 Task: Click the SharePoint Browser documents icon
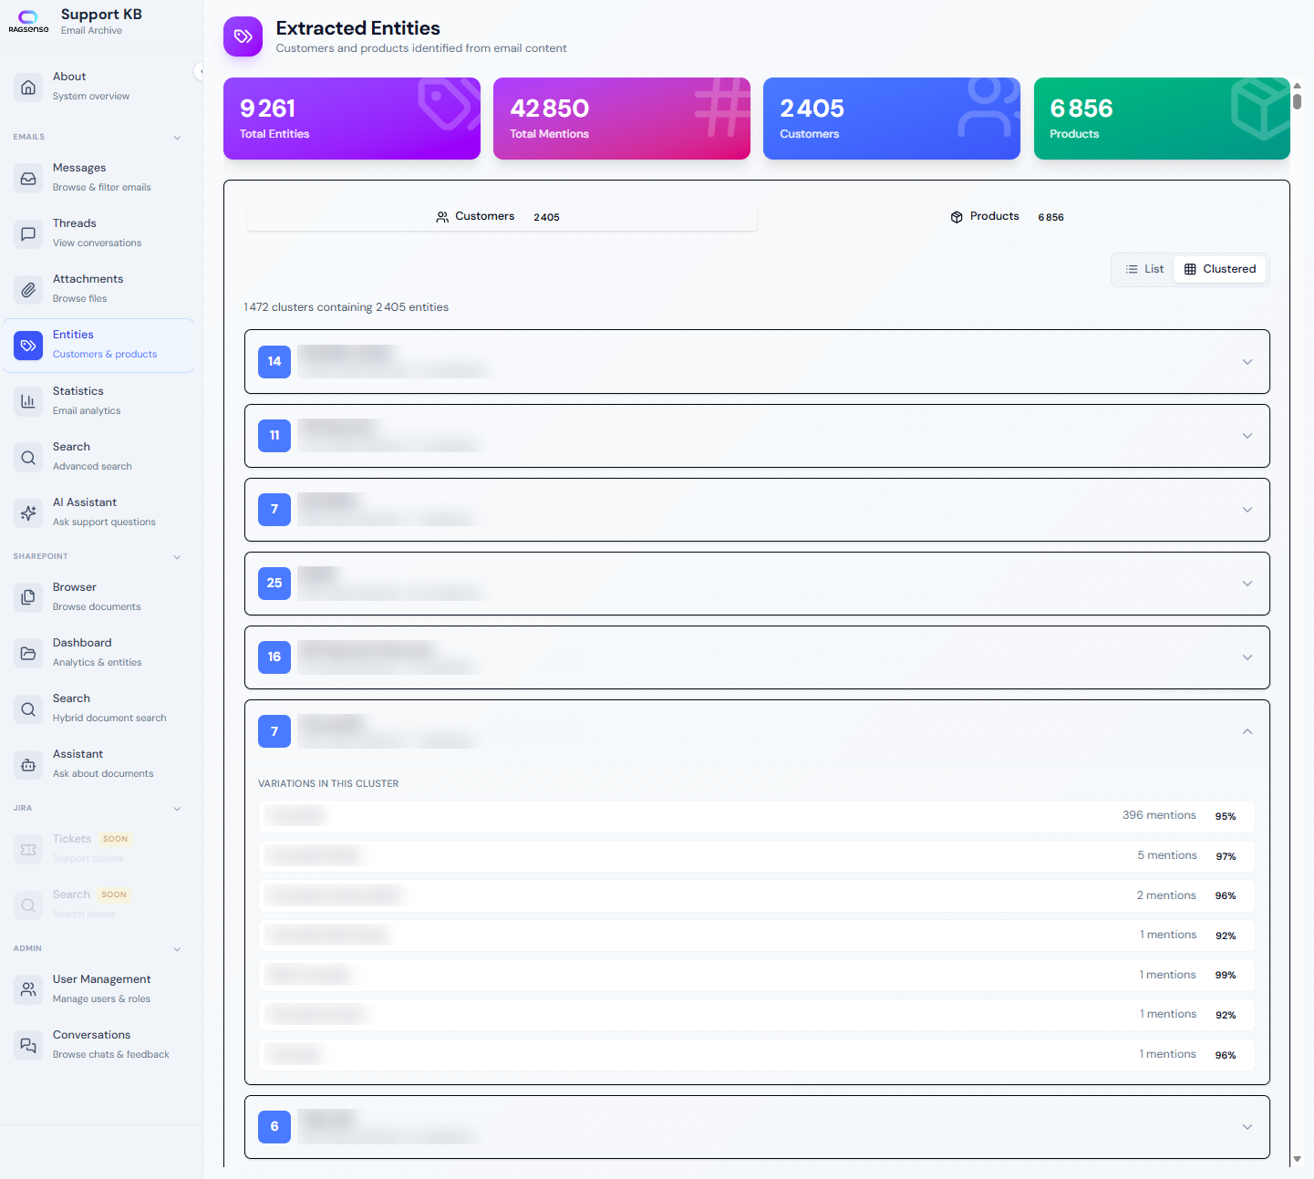coord(28,597)
